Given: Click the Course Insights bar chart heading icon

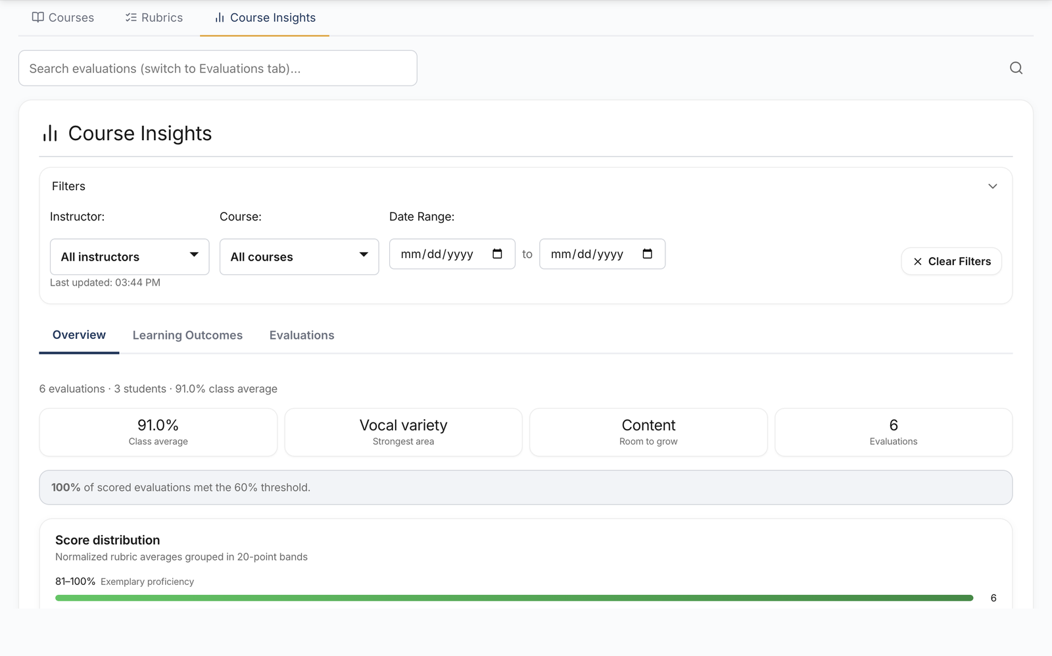Looking at the screenshot, I should 50,134.
